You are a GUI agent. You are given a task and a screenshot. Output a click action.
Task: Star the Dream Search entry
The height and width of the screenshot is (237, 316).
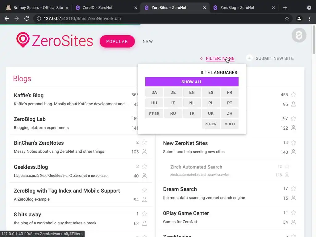pos(293,189)
